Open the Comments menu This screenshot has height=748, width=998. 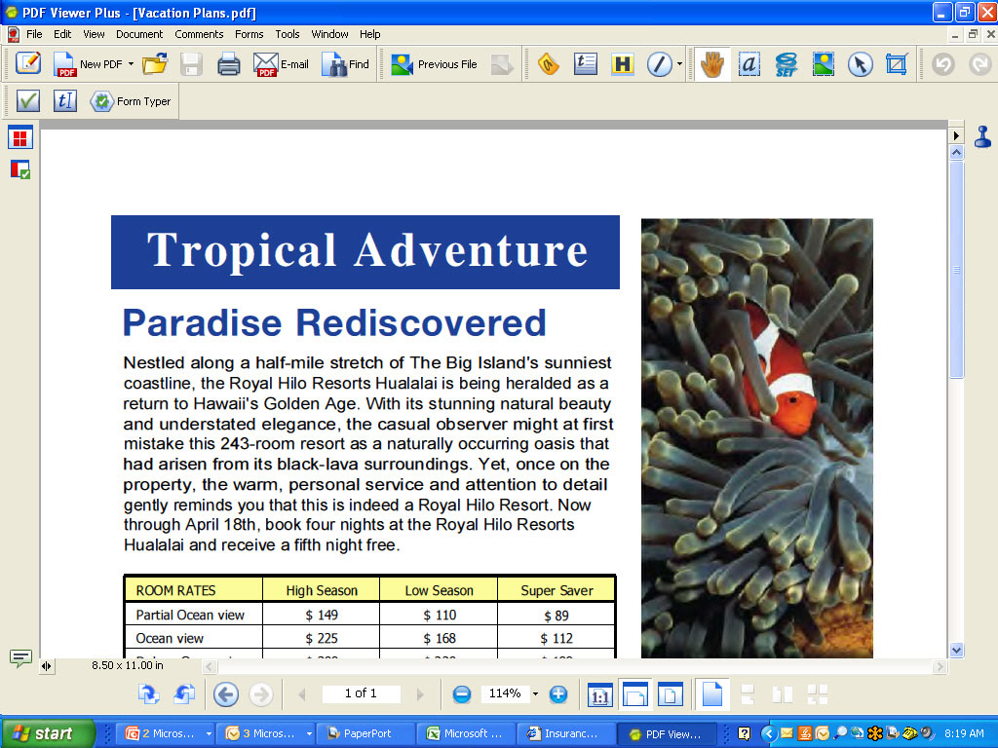click(199, 34)
